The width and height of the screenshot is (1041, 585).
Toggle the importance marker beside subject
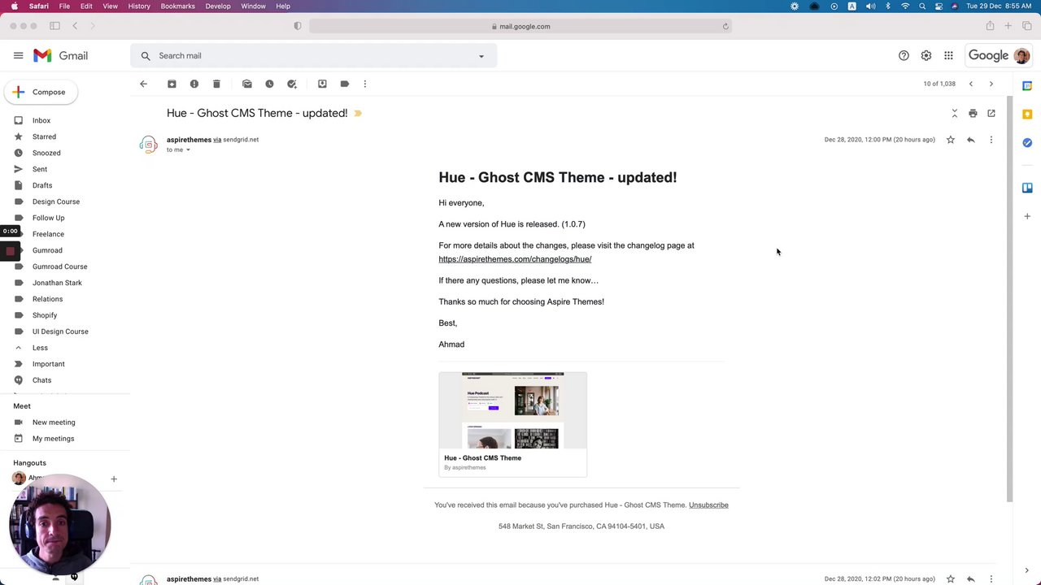tap(358, 113)
